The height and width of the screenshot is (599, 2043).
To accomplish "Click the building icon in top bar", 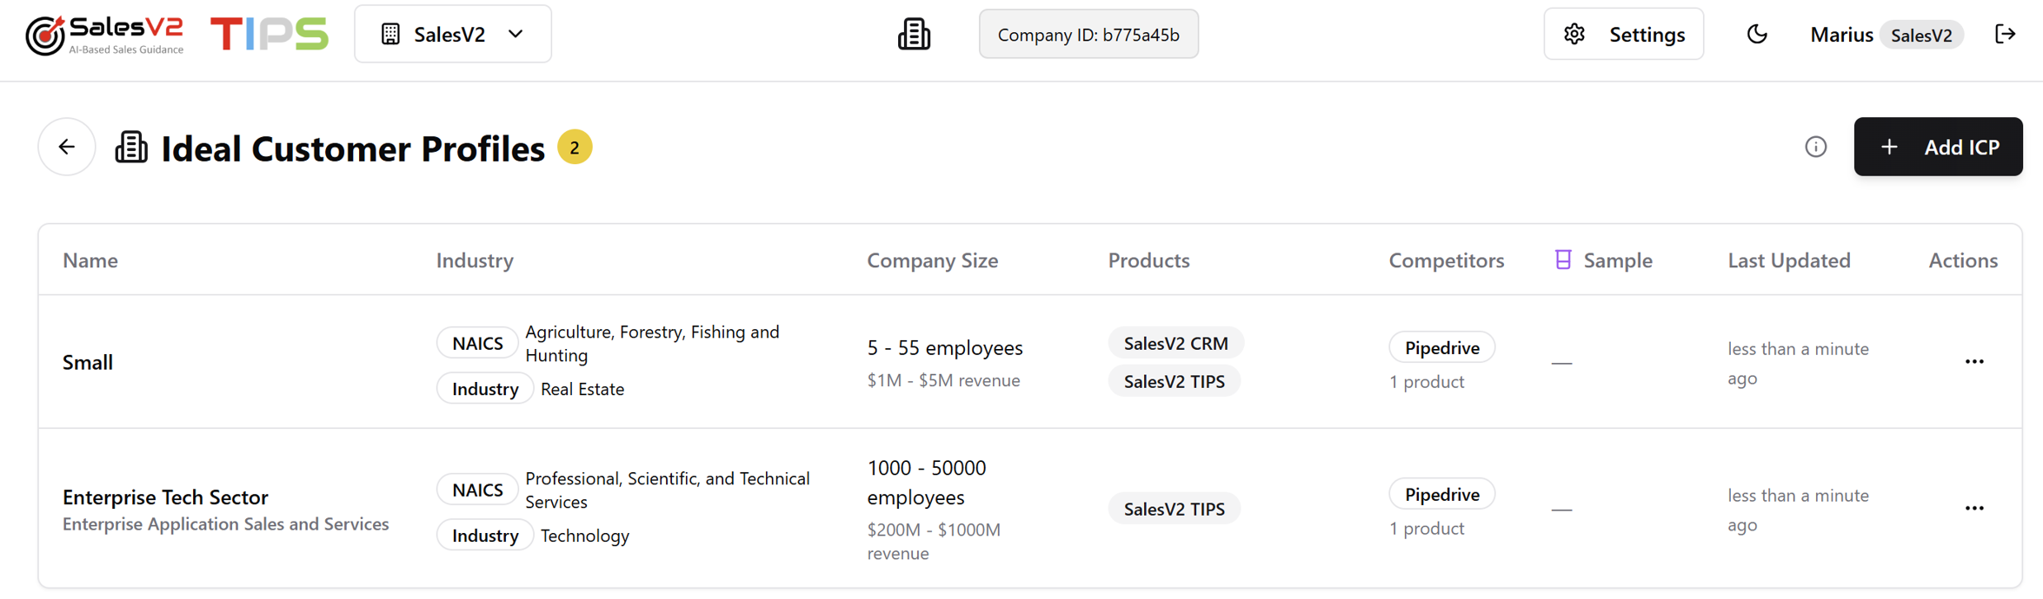I will point(914,35).
